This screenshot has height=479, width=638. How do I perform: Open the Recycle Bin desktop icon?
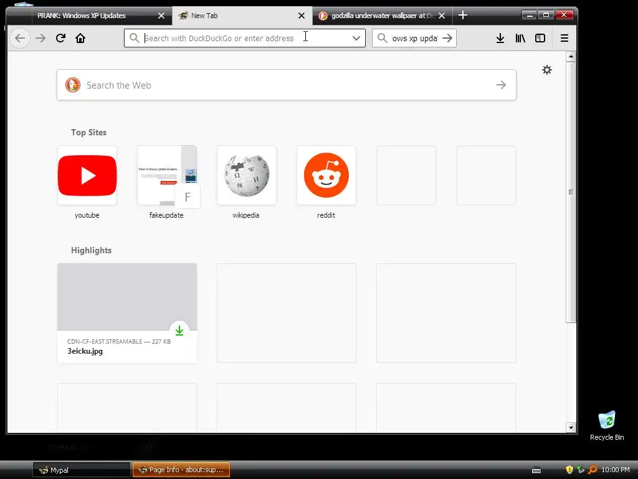coord(607,426)
